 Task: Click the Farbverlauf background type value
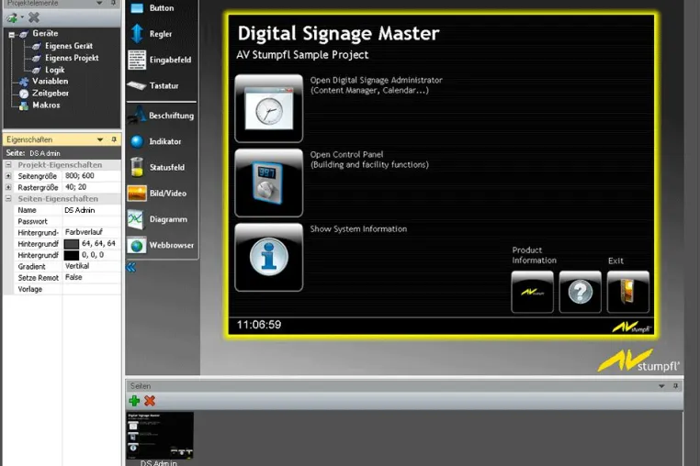(92, 232)
